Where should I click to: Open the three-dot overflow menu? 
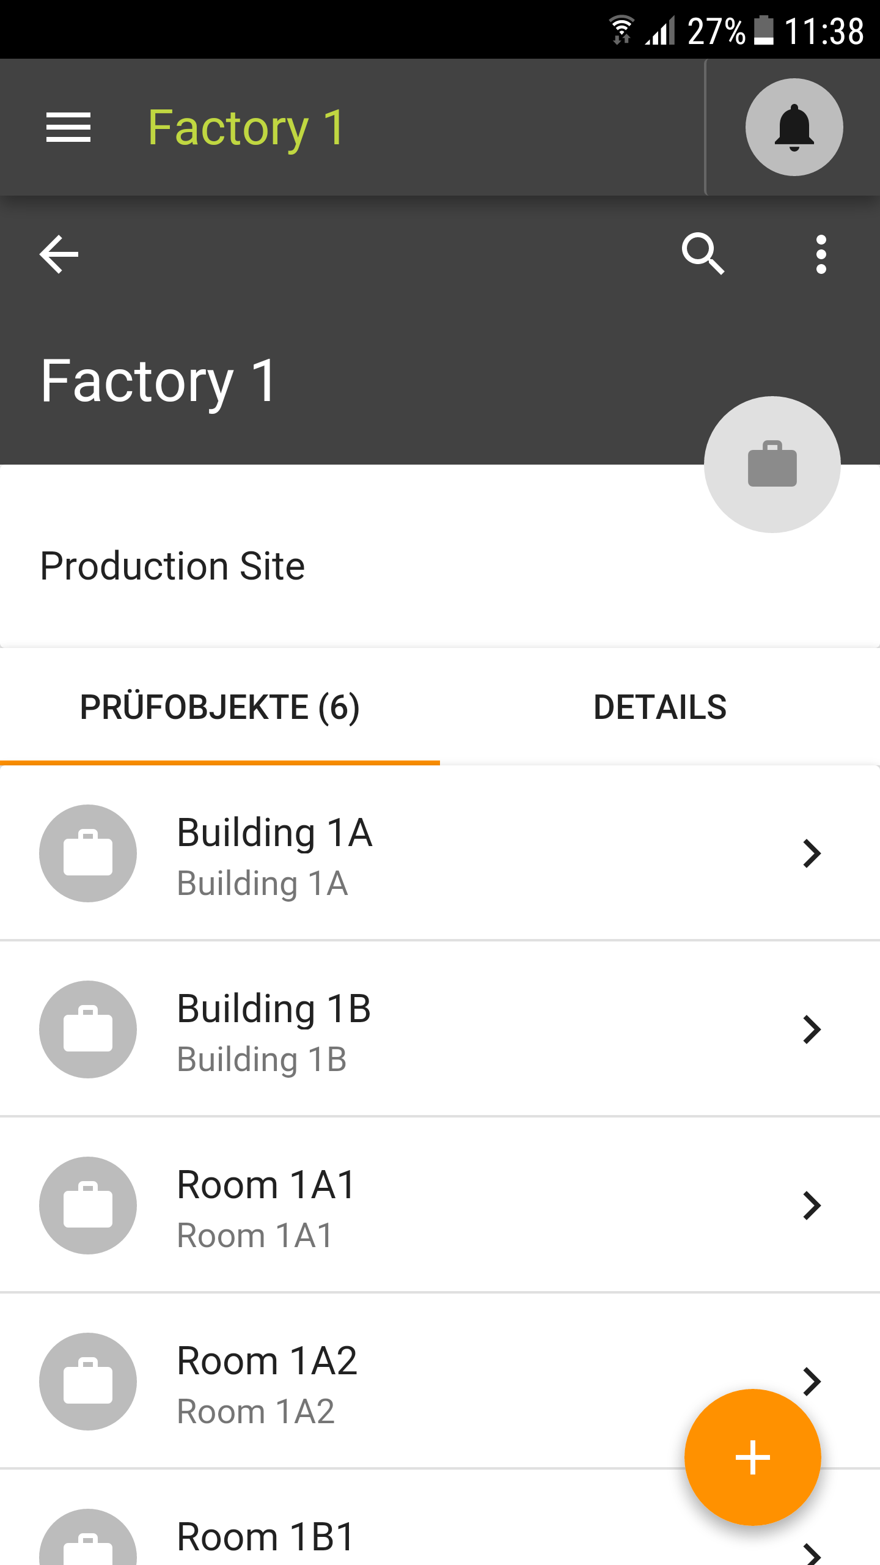coord(821,254)
